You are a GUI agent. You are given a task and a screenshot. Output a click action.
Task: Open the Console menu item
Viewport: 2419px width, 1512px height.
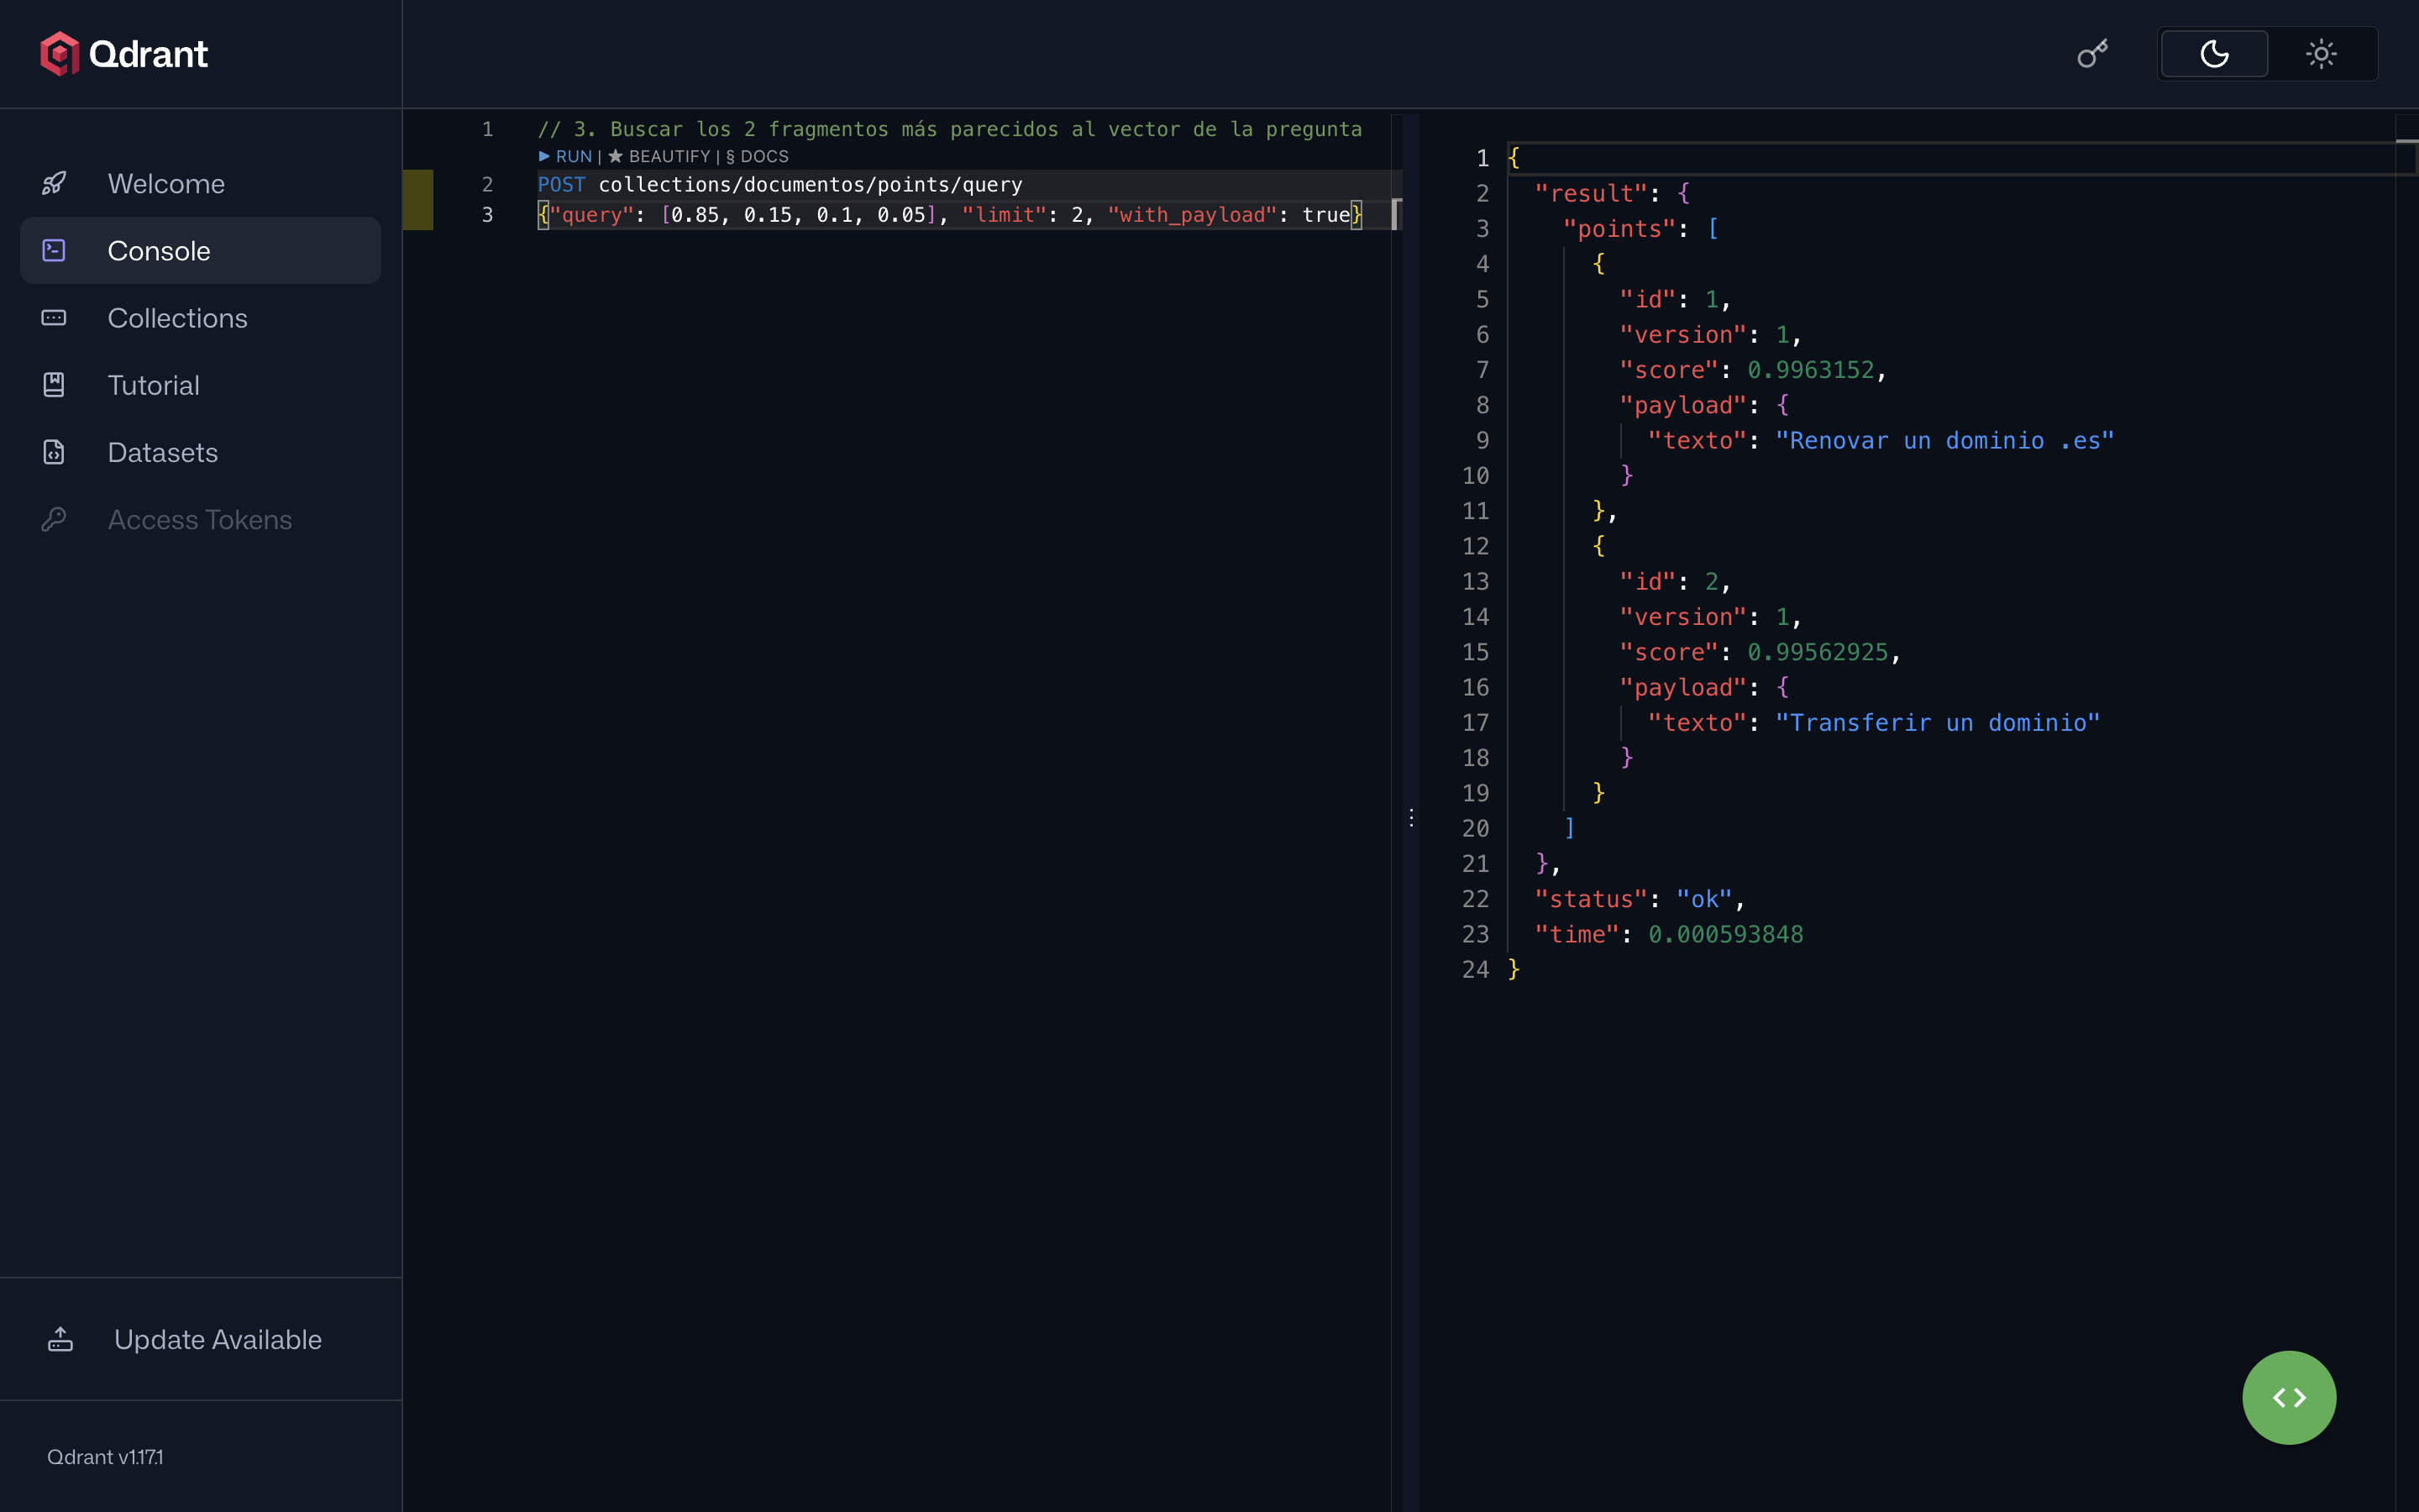pyautogui.click(x=201, y=251)
